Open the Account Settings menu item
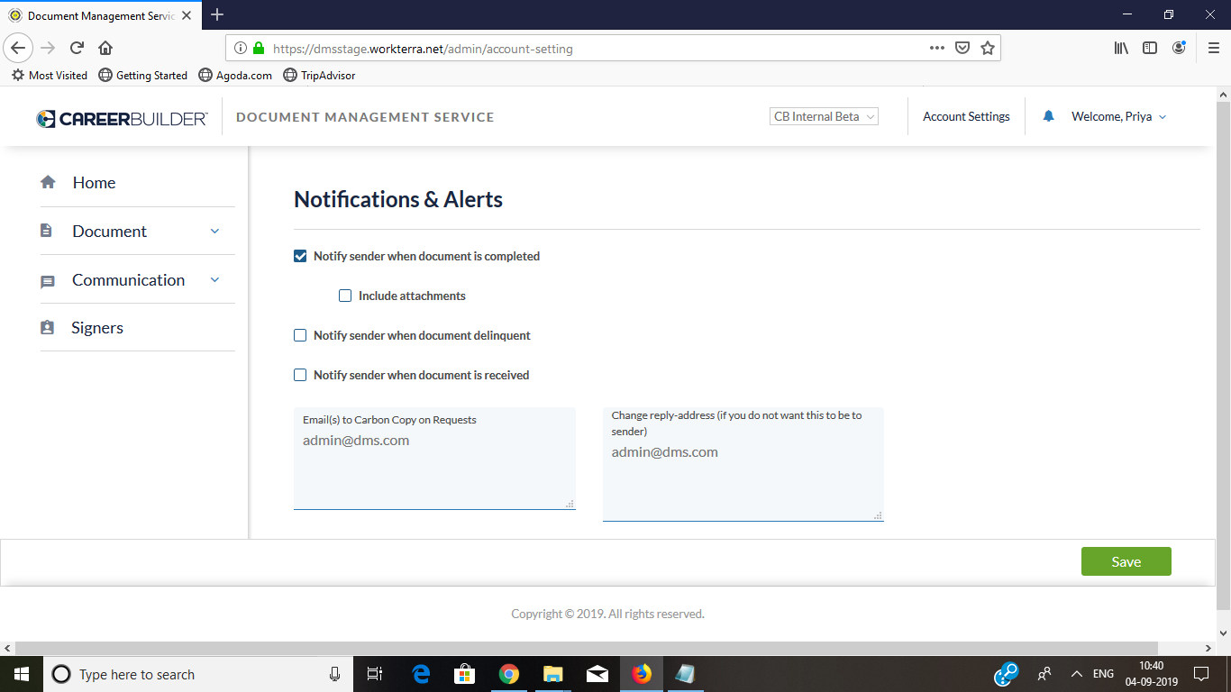The image size is (1231, 692). click(966, 116)
